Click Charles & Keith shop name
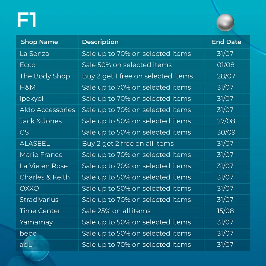Screen dimensions: 266x266 [45, 177]
